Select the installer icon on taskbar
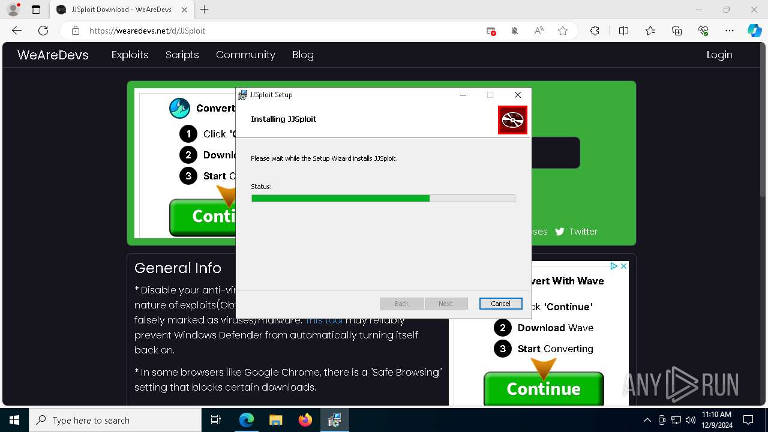Image resolution: width=768 pixels, height=432 pixels. (334, 420)
